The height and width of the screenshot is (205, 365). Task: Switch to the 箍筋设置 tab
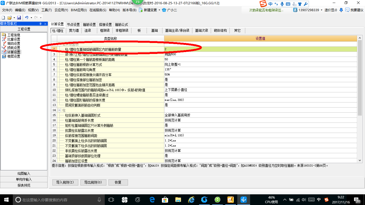tap(89, 25)
